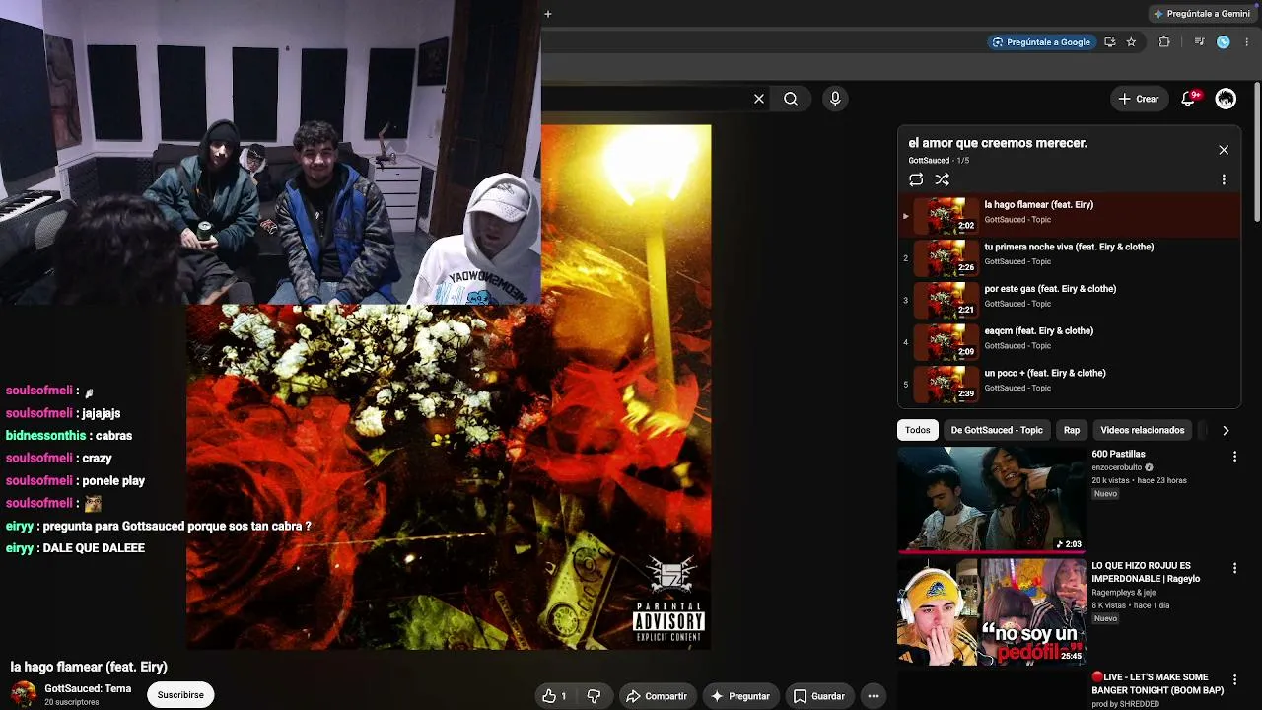Click the 'GottSauced: Tema' channel name
1262x710 pixels.
tap(88, 689)
